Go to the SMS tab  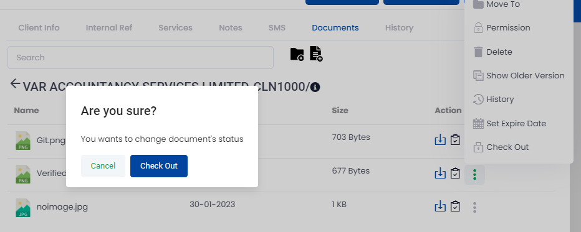coord(277,28)
